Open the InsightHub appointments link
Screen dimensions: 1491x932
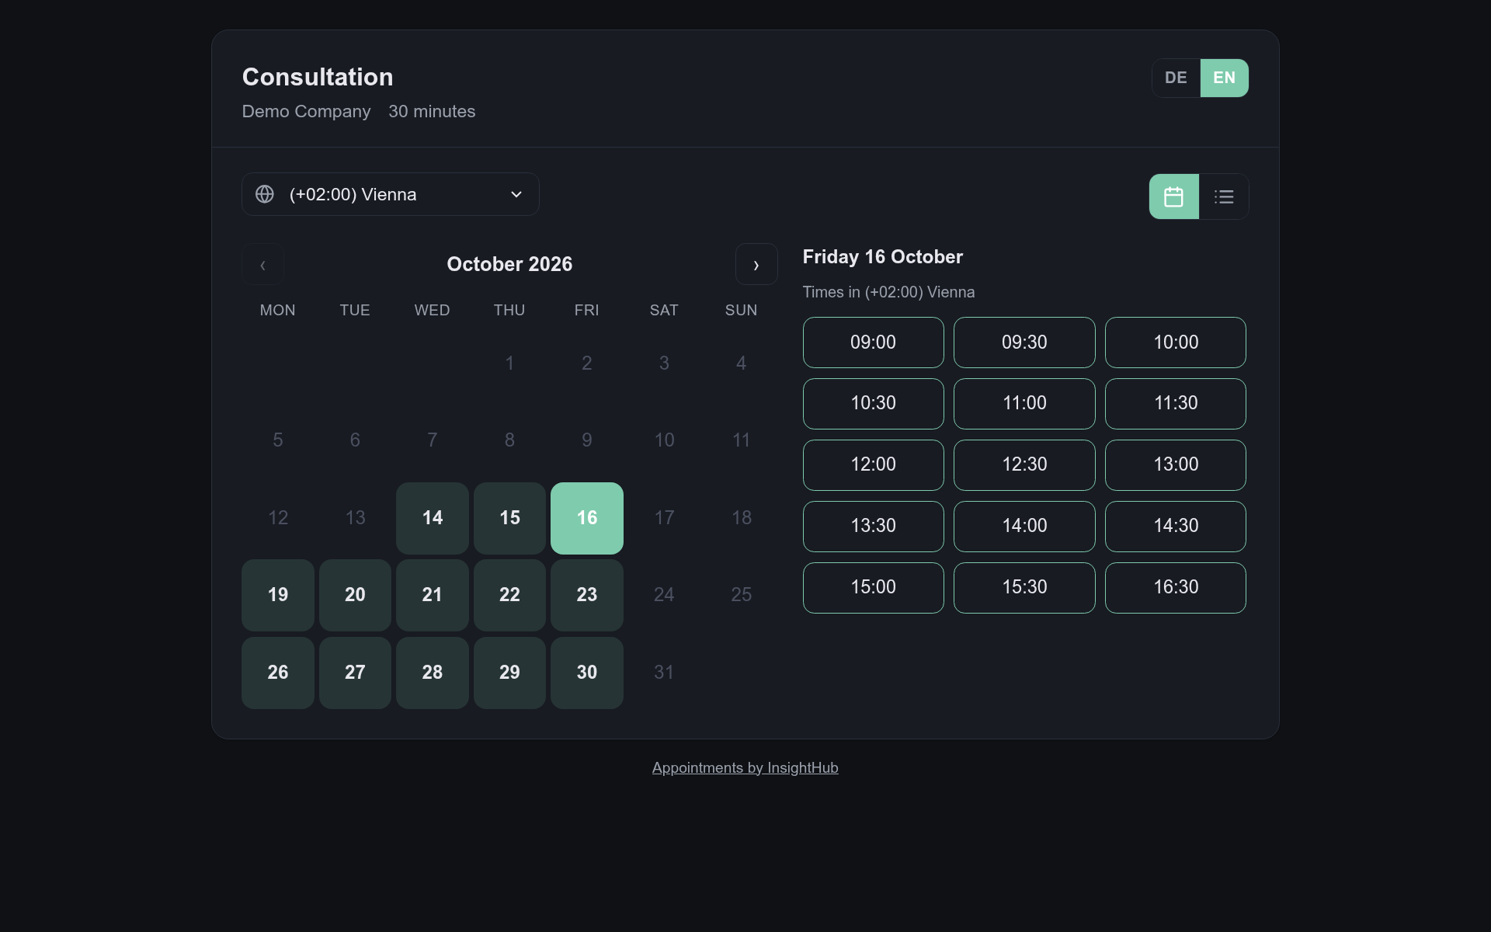click(x=745, y=767)
